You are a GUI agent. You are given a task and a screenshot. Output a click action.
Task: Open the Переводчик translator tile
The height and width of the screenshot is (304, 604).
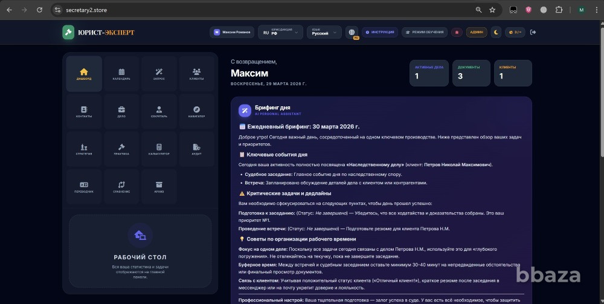click(x=84, y=187)
